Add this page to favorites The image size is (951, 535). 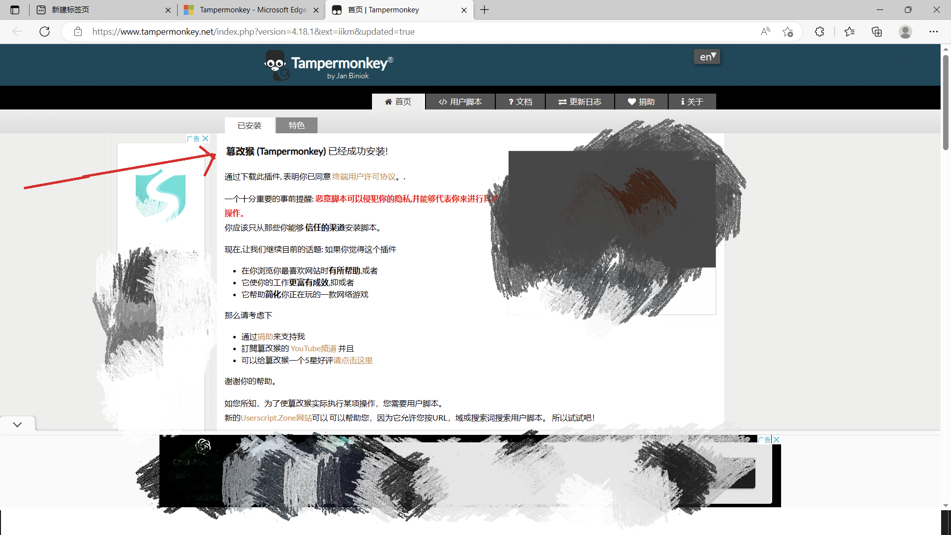[788, 32]
